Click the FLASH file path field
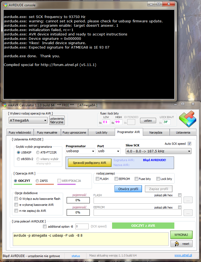This screenshot has height=262, width=201. [138, 200]
